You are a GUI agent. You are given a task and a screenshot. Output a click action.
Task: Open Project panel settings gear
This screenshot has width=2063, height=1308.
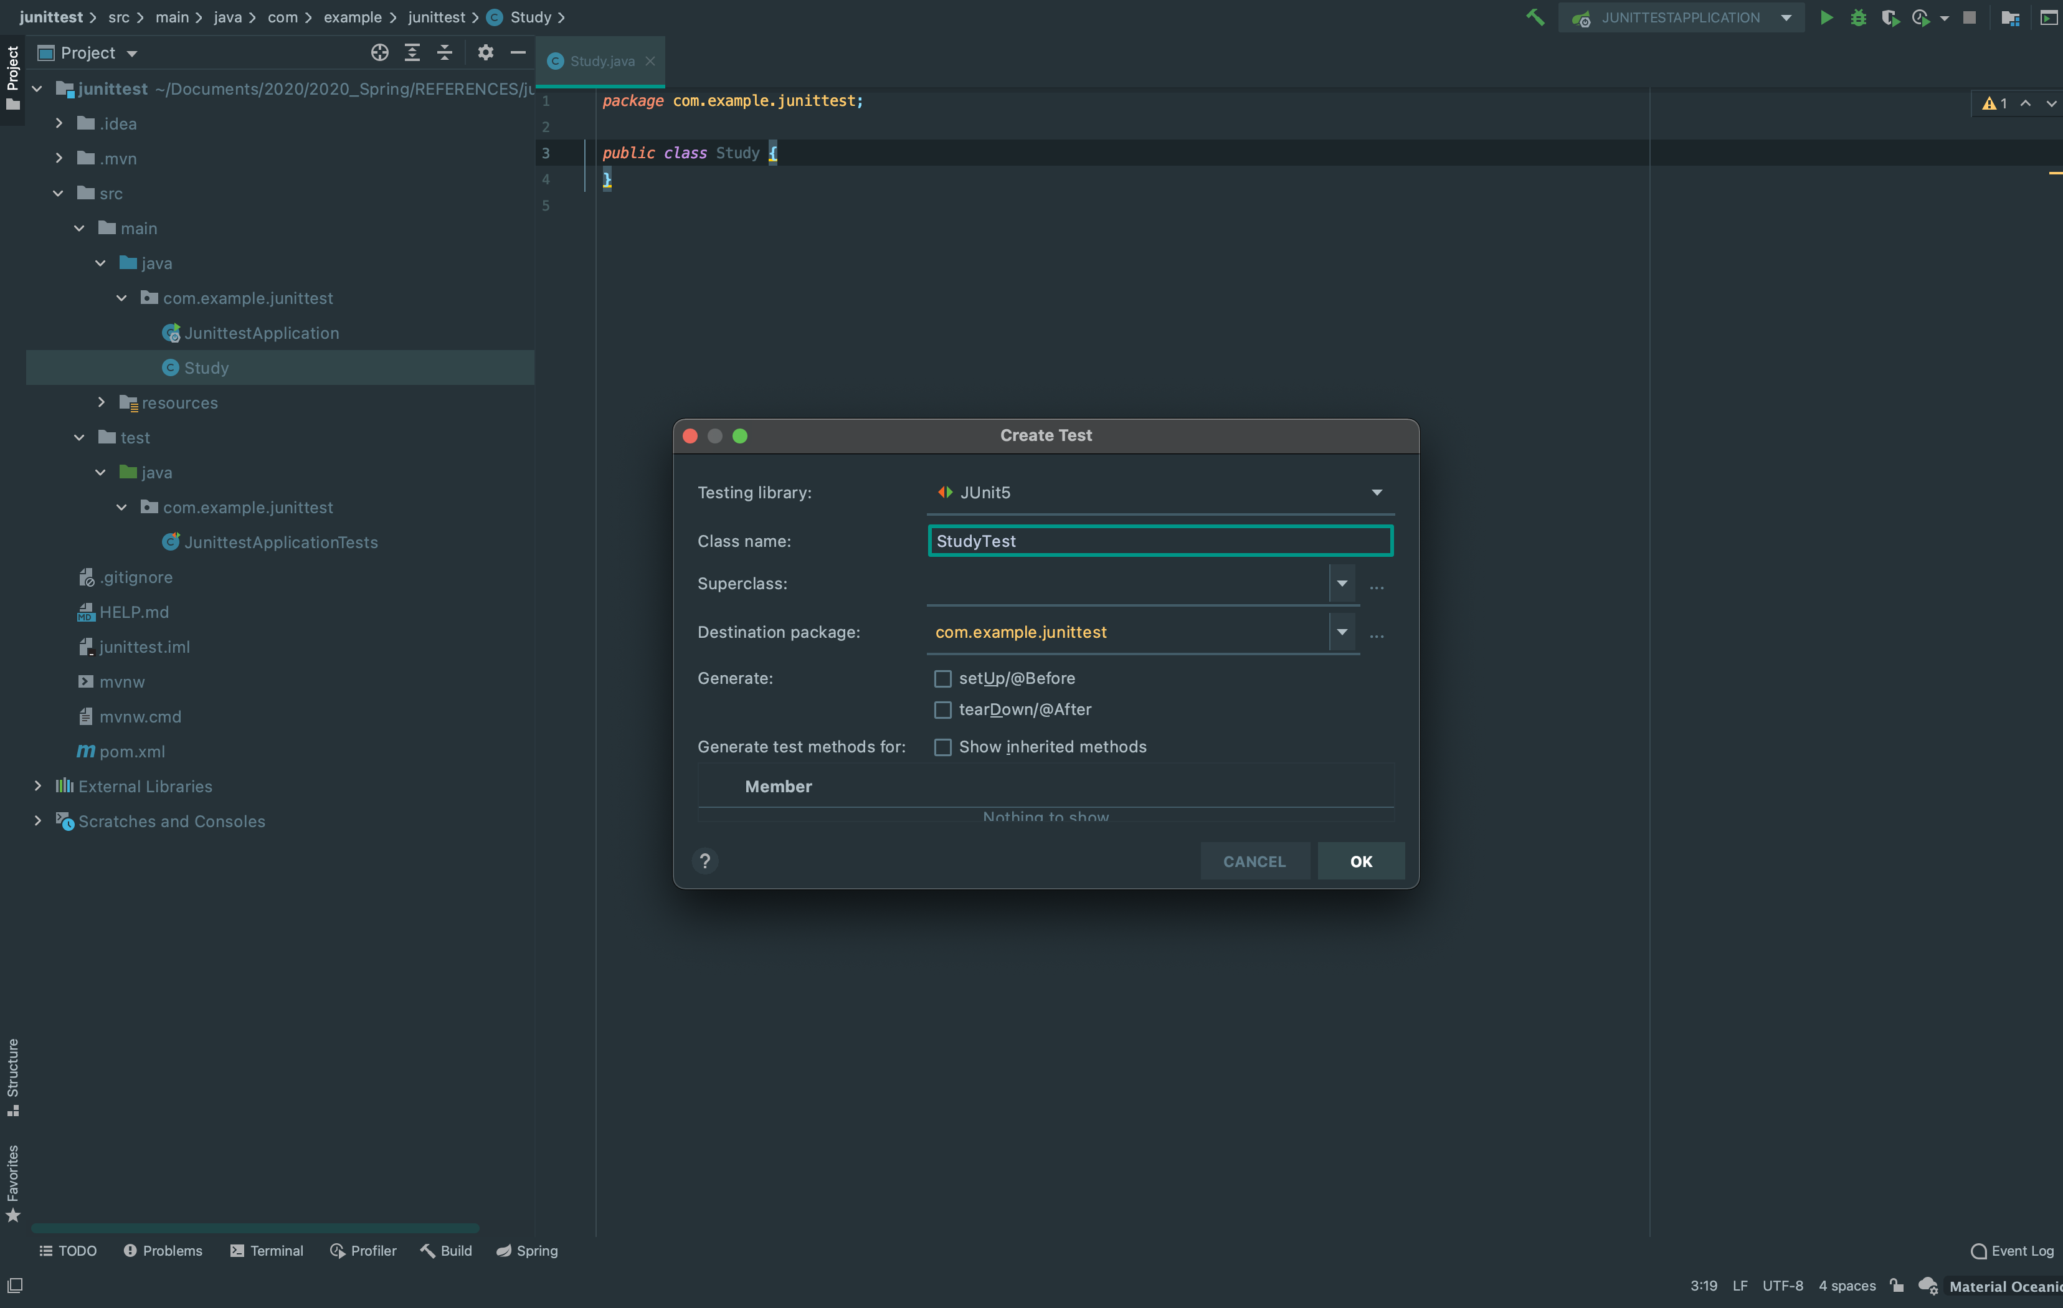point(486,53)
